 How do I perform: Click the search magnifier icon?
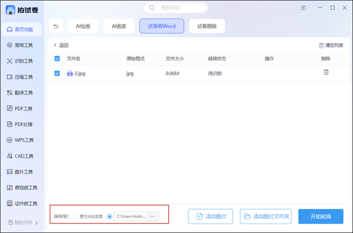152,8
